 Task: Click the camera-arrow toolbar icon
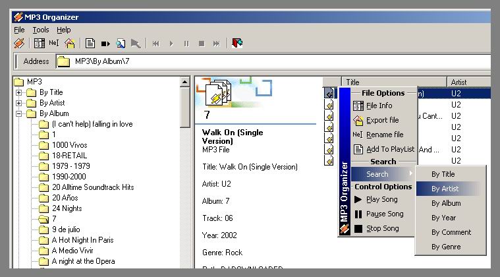105,44
